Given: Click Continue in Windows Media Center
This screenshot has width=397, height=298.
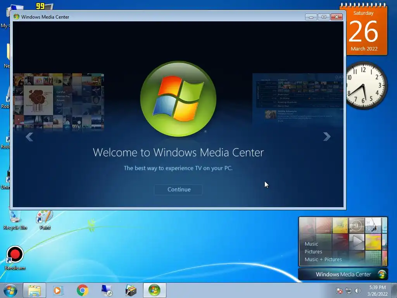Looking at the screenshot, I should [178, 189].
